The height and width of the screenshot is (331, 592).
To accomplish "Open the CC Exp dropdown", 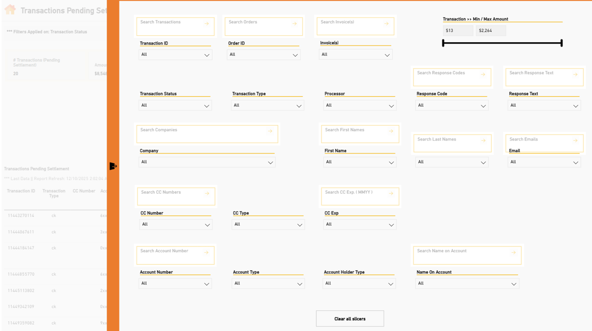I will tap(360, 224).
